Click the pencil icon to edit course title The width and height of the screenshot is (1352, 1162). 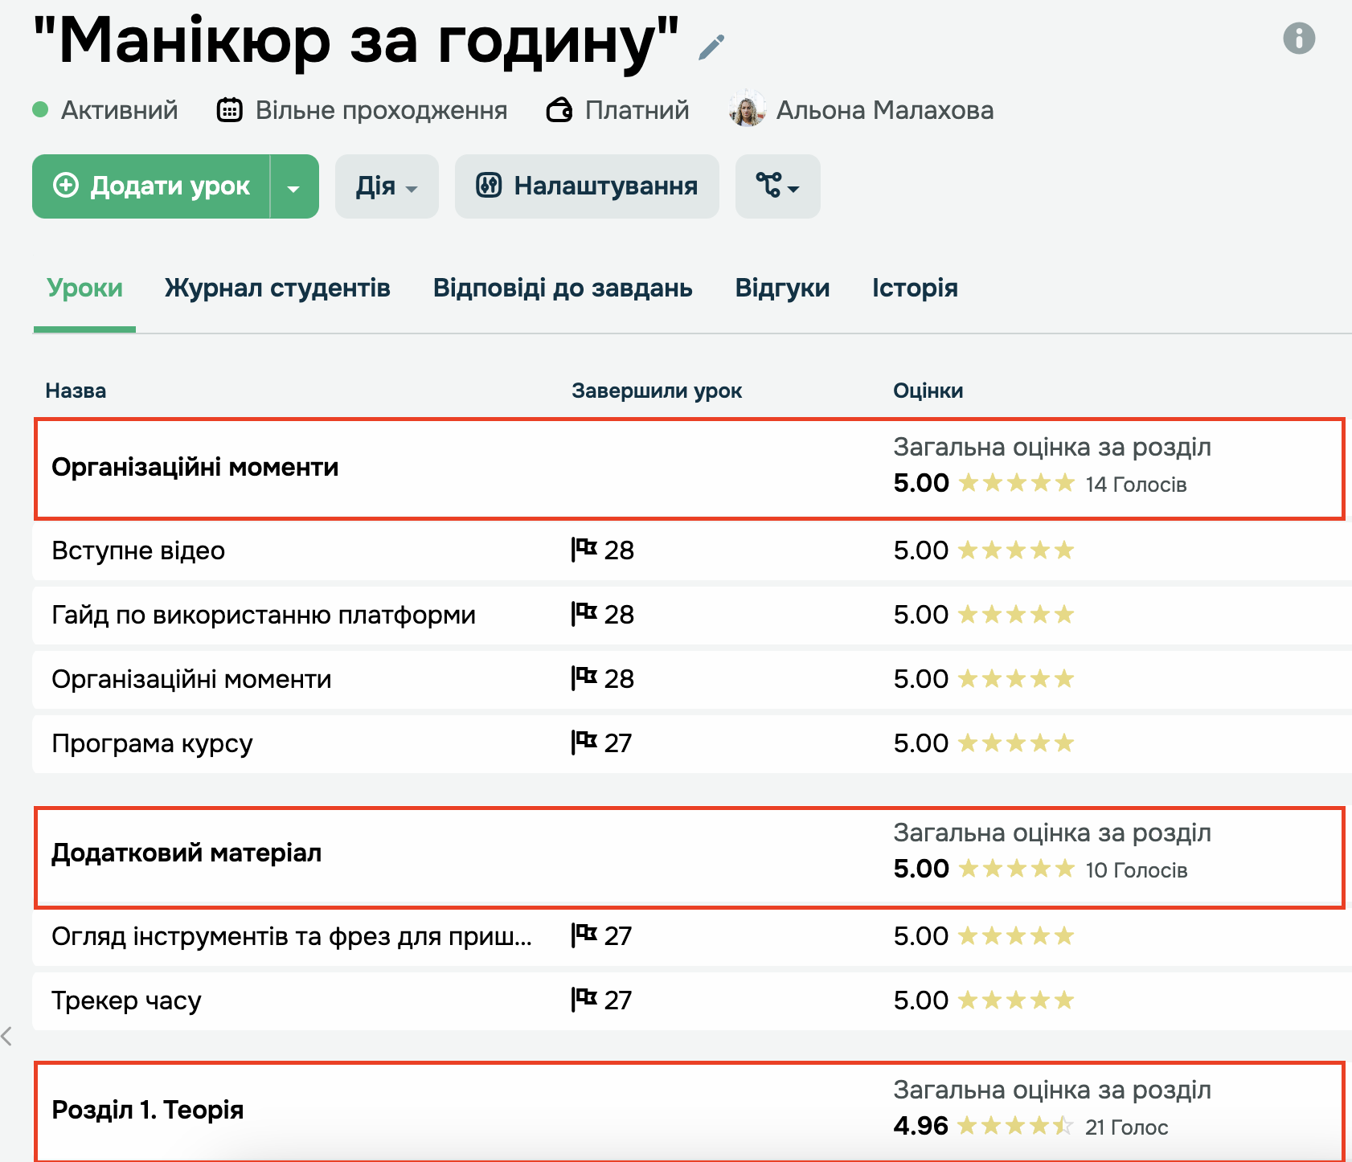click(x=711, y=47)
